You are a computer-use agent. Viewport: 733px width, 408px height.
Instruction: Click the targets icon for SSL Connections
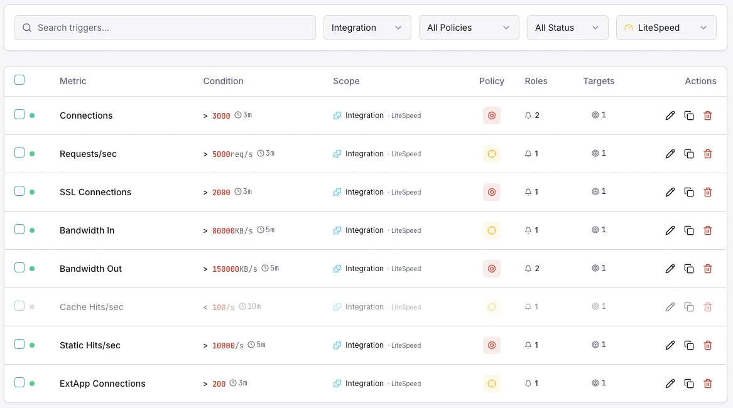(x=595, y=191)
